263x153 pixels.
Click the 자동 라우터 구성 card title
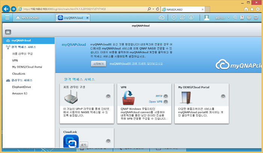[x=74, y=87]
